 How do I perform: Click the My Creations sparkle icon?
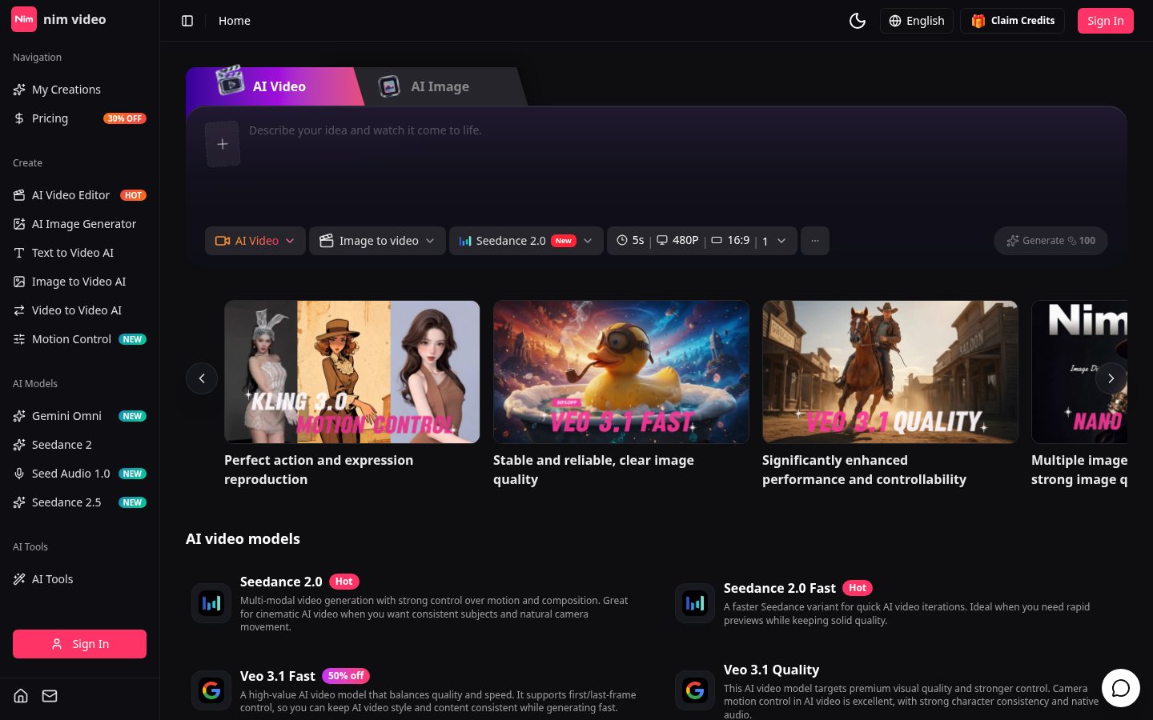(x=19, y=90)
